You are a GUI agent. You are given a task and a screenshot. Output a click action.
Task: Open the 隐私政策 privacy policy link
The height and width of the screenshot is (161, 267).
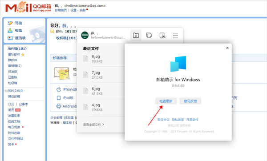[x=178, y=120]
